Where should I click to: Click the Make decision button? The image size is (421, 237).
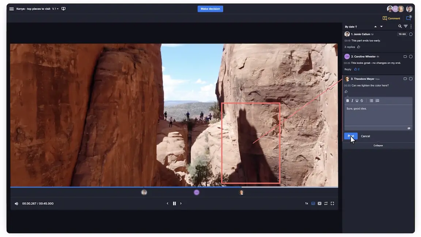(210, 9)
